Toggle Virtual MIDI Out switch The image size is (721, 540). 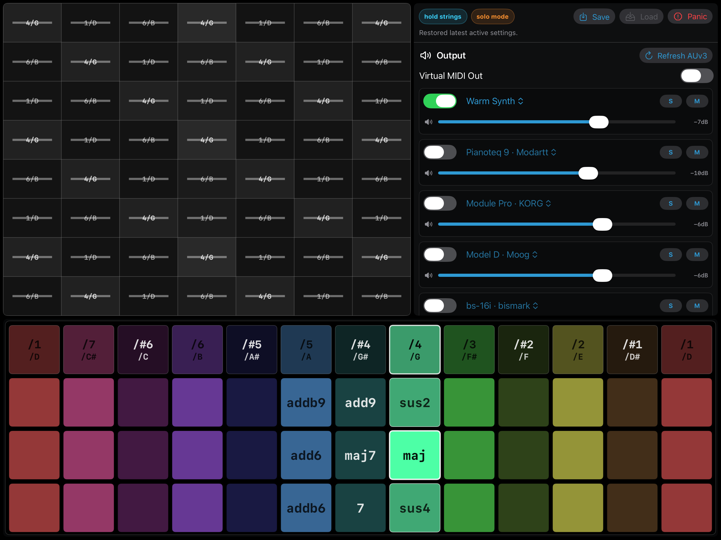pos(696,76)
